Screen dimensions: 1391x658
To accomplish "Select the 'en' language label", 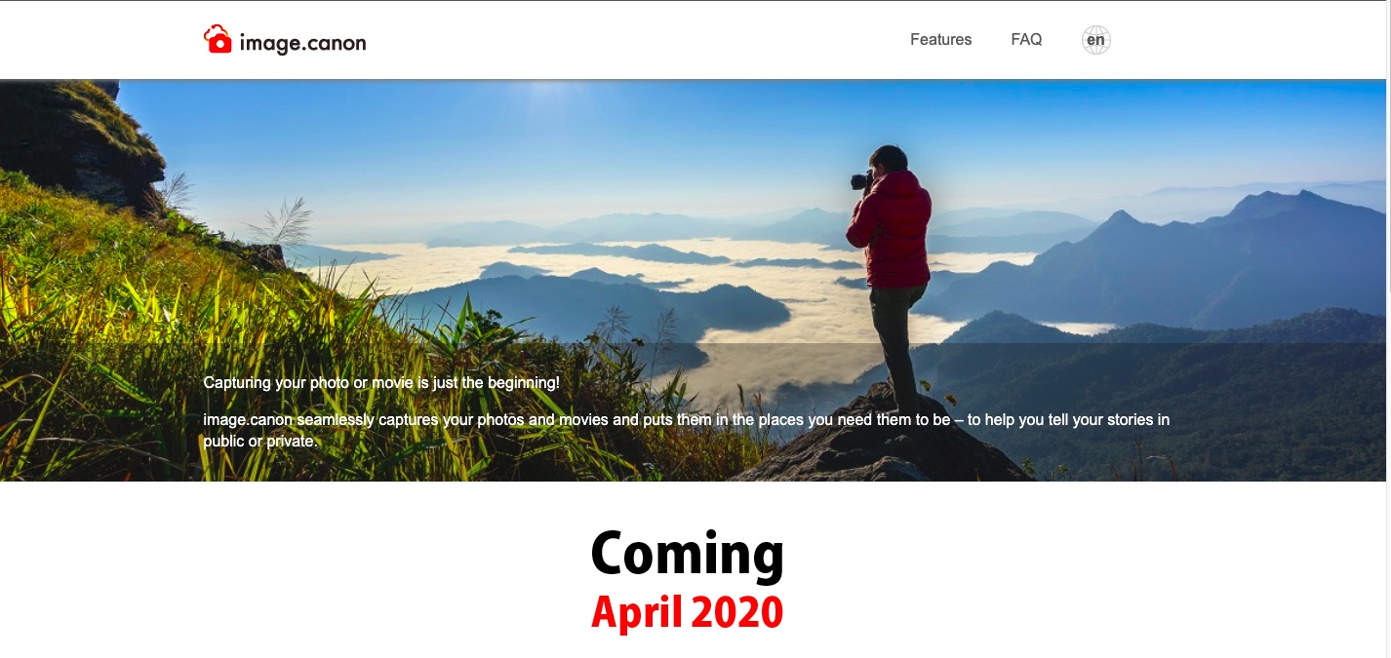I will click(1096, 40).
